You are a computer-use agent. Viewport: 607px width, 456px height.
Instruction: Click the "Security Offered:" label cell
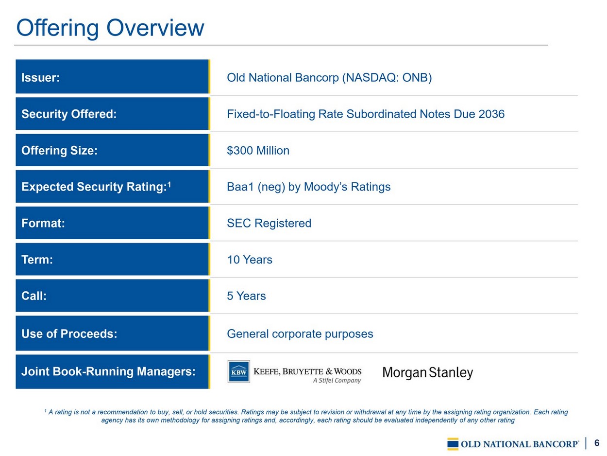pos(69,114)
